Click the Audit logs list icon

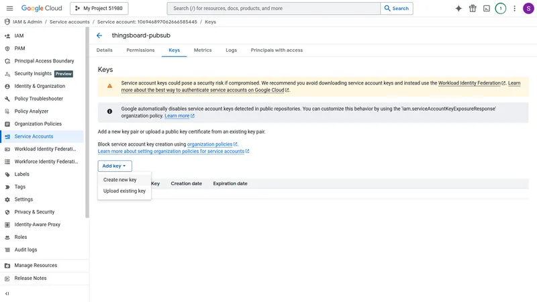point(7,250)
